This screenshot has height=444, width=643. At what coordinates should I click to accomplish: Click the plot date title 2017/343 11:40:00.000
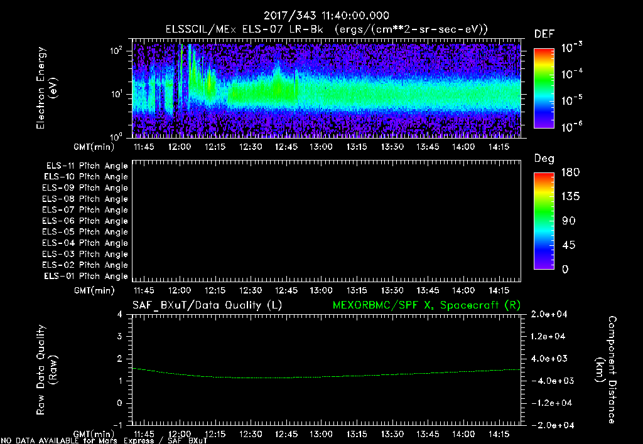(326, 16)
